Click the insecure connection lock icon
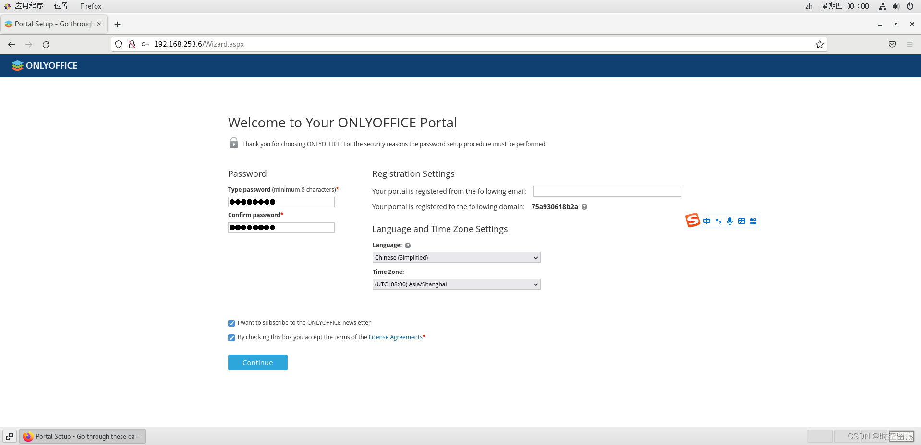 tap(132, 44)
